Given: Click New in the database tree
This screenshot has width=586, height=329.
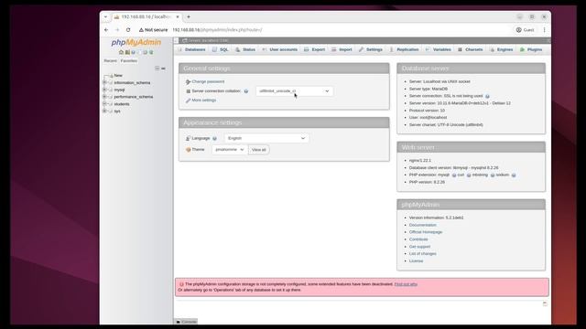Looking at the screenshot, I should pos(118,75).
